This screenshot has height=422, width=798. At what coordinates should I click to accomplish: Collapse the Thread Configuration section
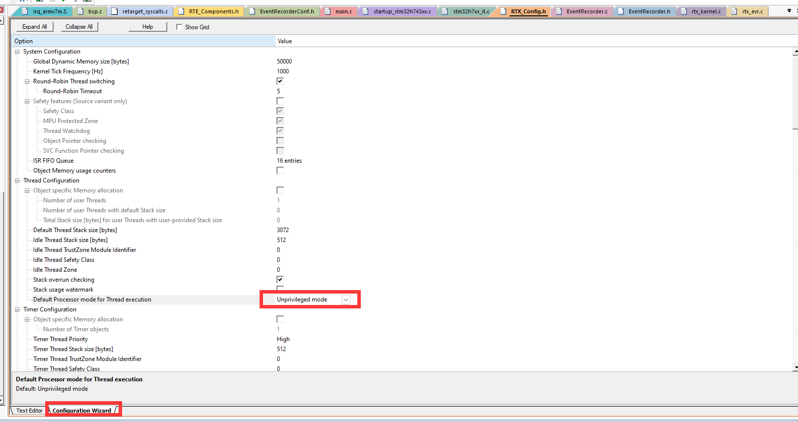pos(17,181)
